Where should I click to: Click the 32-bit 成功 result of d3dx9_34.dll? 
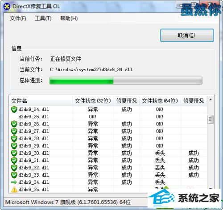coord(127,182)
